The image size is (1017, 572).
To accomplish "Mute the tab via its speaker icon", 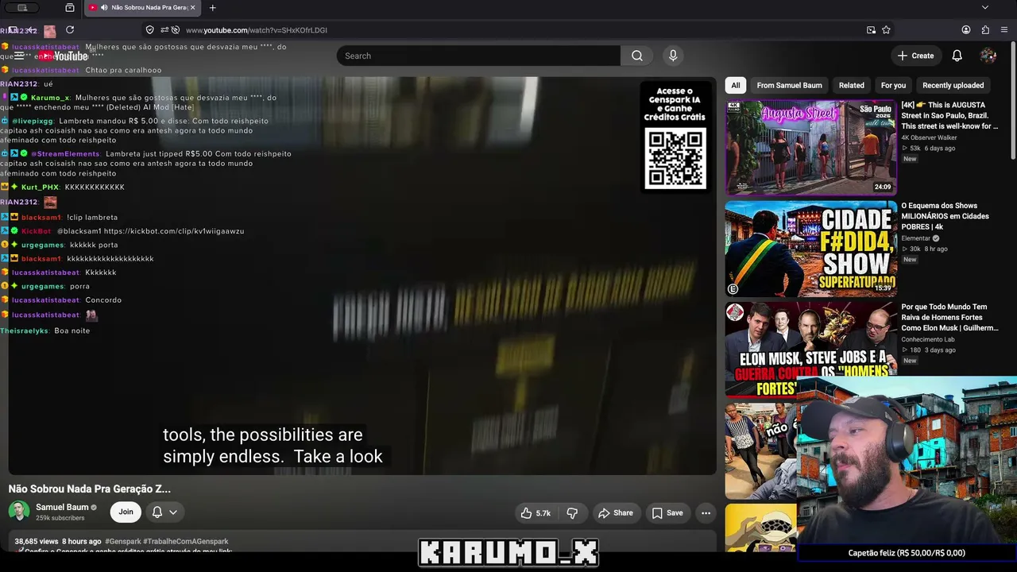I will click(x=104, y=8).
